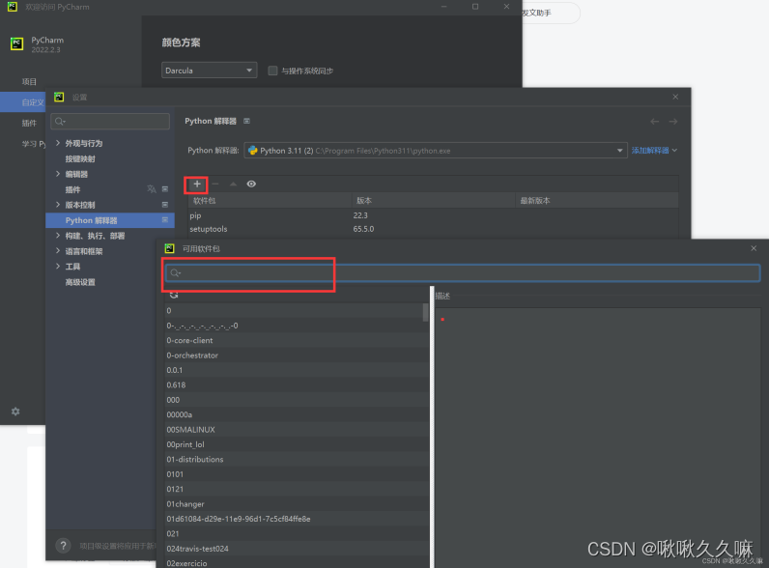Select the setuptools package row

pyautogui.click(x=433, y=229)
